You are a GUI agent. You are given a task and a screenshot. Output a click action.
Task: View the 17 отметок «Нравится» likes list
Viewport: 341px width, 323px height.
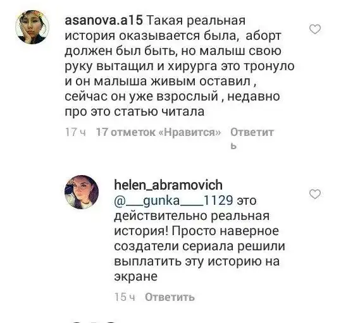click(x=158, y=132)
